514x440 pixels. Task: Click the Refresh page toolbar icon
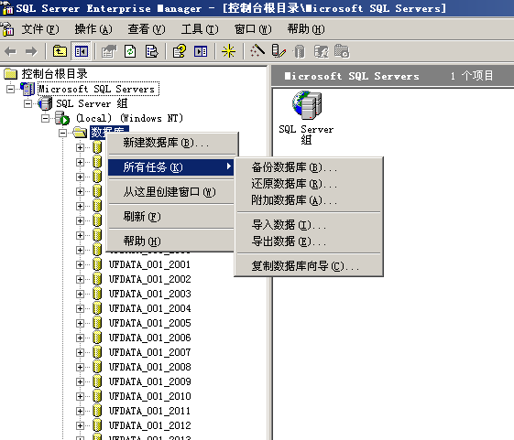click(130, 51)
